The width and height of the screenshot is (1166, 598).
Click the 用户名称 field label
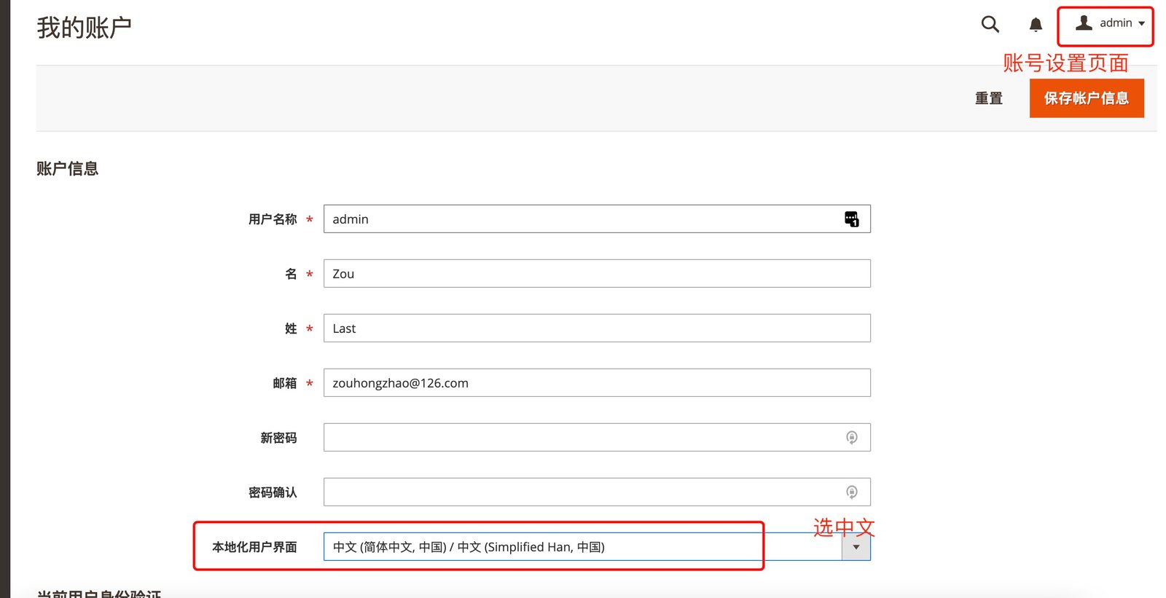273,219
